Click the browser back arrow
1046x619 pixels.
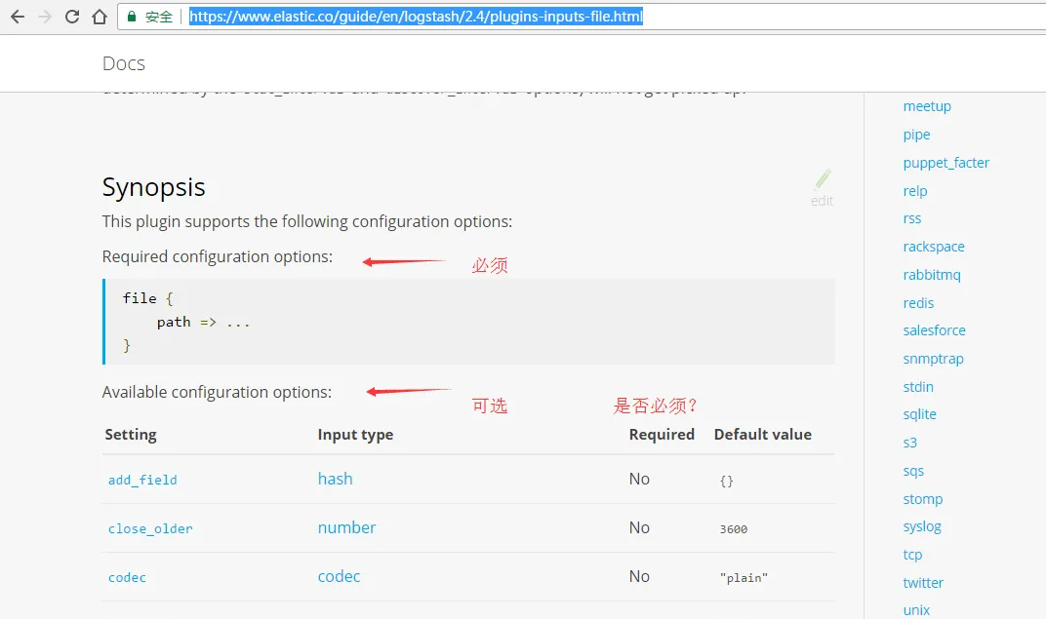pyautogui.click(x=18, y=17)
